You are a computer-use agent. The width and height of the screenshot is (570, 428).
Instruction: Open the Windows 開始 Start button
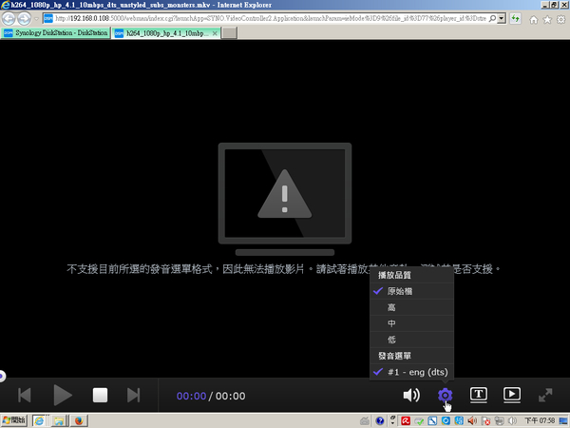14,421
